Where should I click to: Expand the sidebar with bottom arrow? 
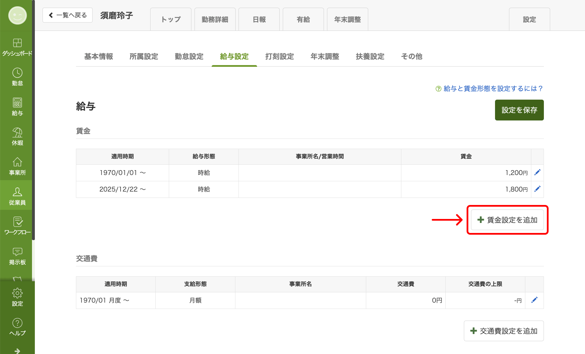tap(17, 351)
